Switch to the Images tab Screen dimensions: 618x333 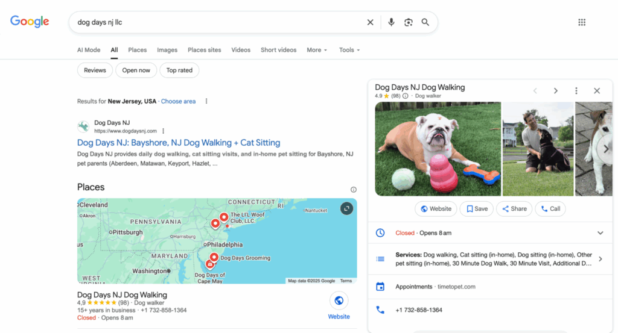coord(167,50)
